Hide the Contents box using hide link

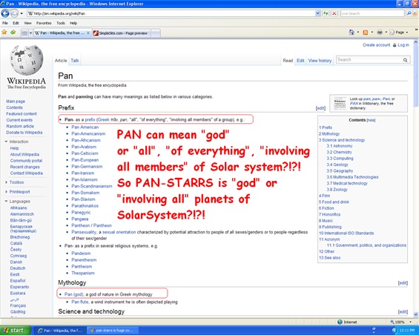pyautogui.click(x=371, y=120)
